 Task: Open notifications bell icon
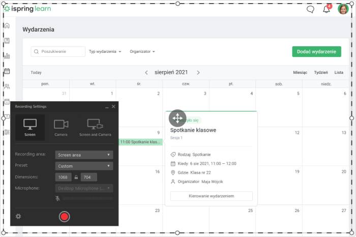327,9
